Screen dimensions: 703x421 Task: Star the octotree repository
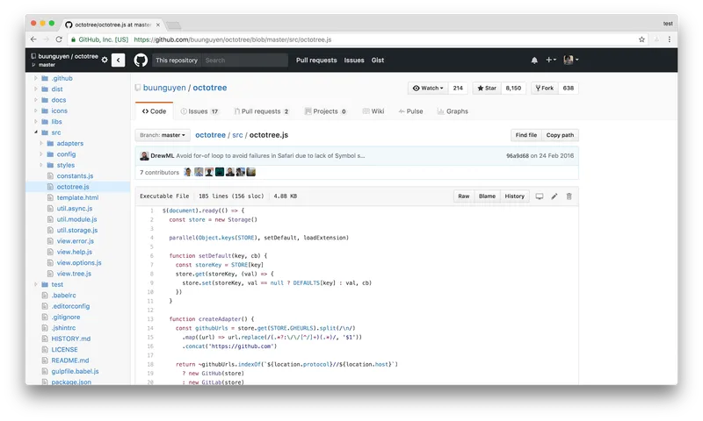point(487,88)
